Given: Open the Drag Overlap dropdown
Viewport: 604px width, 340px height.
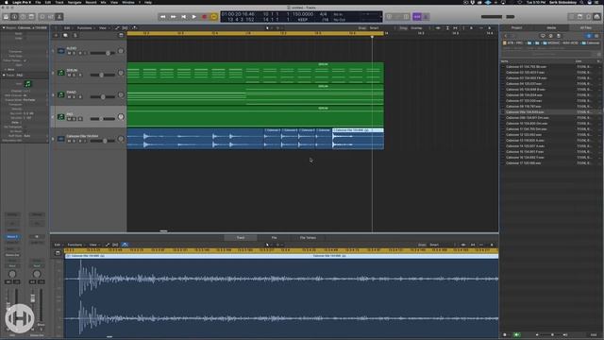Looking at the screenshot, I should click(417, 28).
